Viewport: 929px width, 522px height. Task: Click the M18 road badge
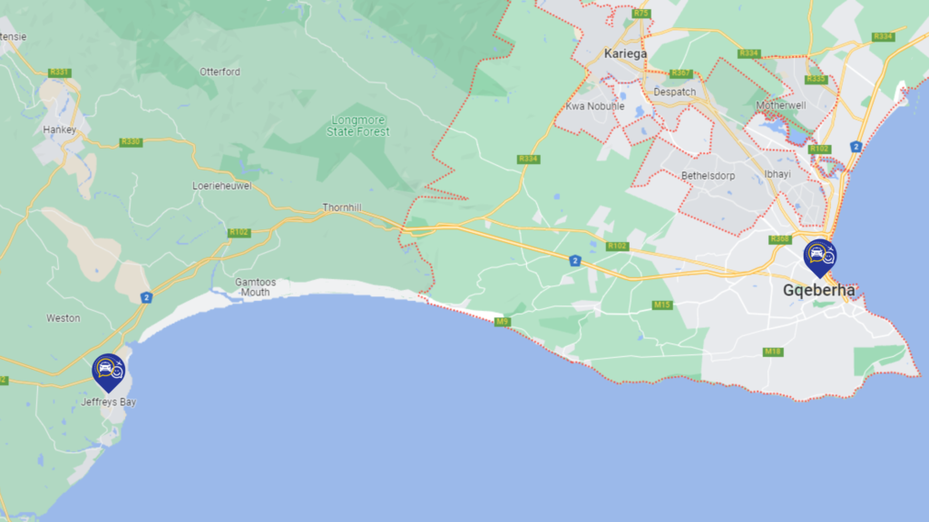coord(773,353)
